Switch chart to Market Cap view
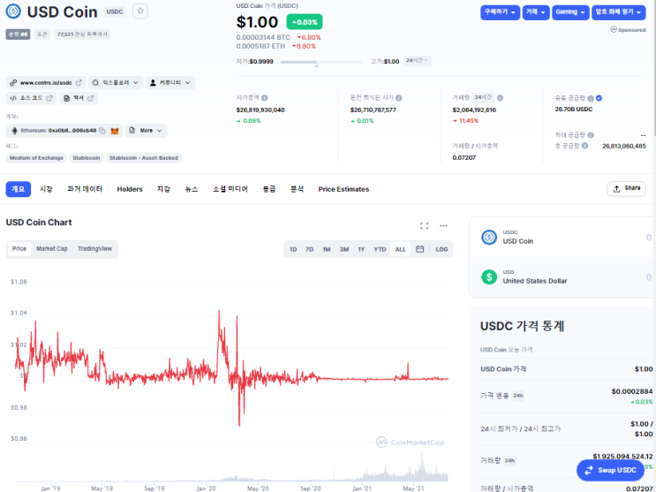Image resolution: width=656 pixels, height=492 pixels. pos(52,249)
